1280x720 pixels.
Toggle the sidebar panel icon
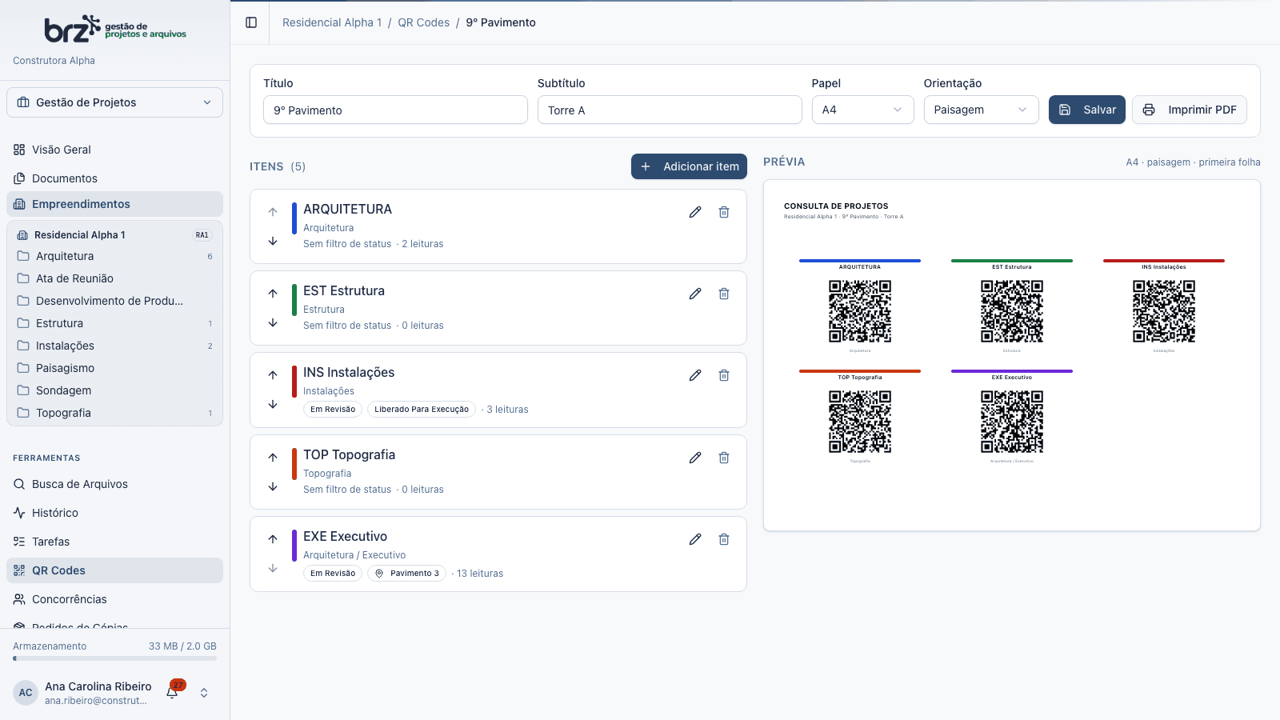tap(251, 22)
